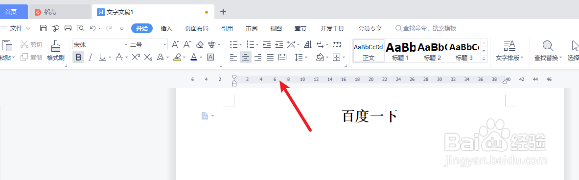Click the Sort (A-Z arrow) icon
The image size is (579, 180).
(307, 44)
